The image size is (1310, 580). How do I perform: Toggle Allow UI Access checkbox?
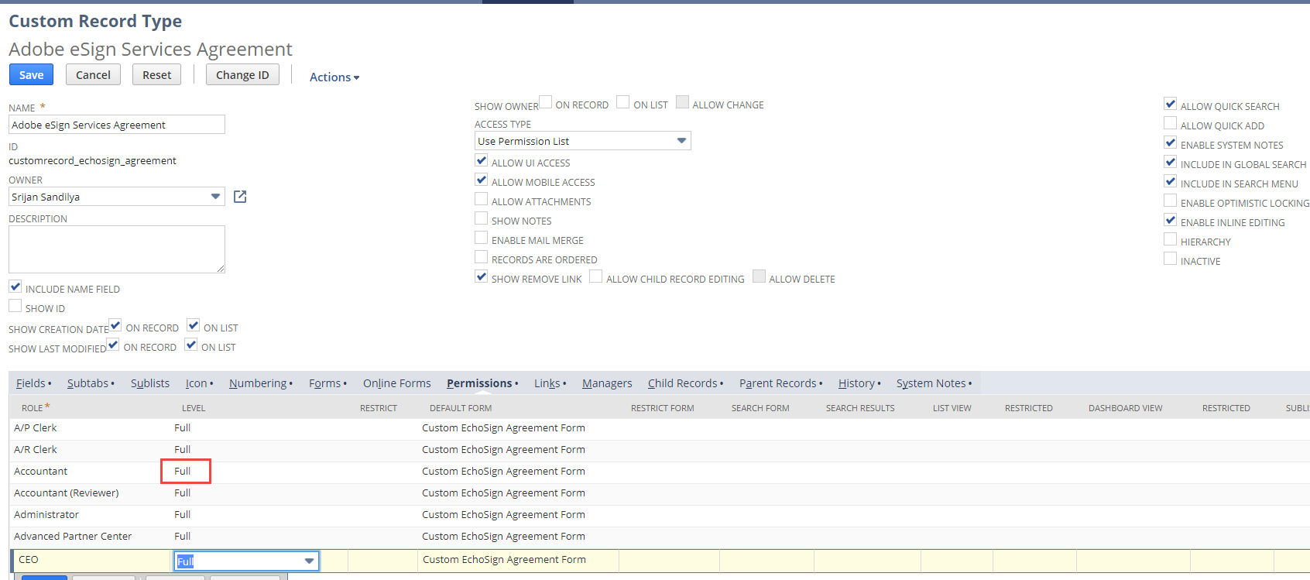[482, 161]
